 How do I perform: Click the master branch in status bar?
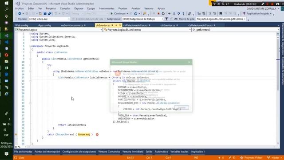click(275, 158)
